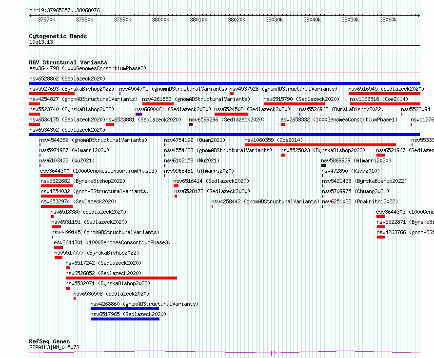This screenshot has width=434, height=358.
Task: Select nsv5517777 (ByrskaBishop2022) label
Action: click(97, 253)
